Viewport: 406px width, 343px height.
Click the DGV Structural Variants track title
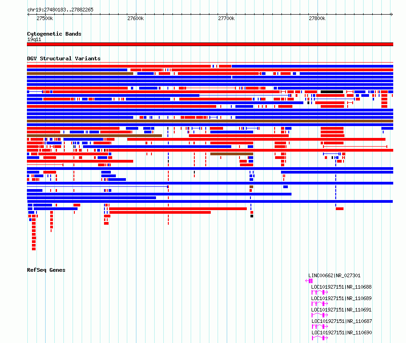pos(64,58)
